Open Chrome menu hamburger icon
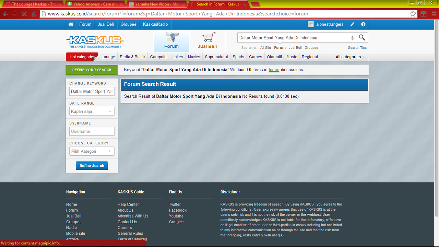439x247 pixels. [434, 14]
